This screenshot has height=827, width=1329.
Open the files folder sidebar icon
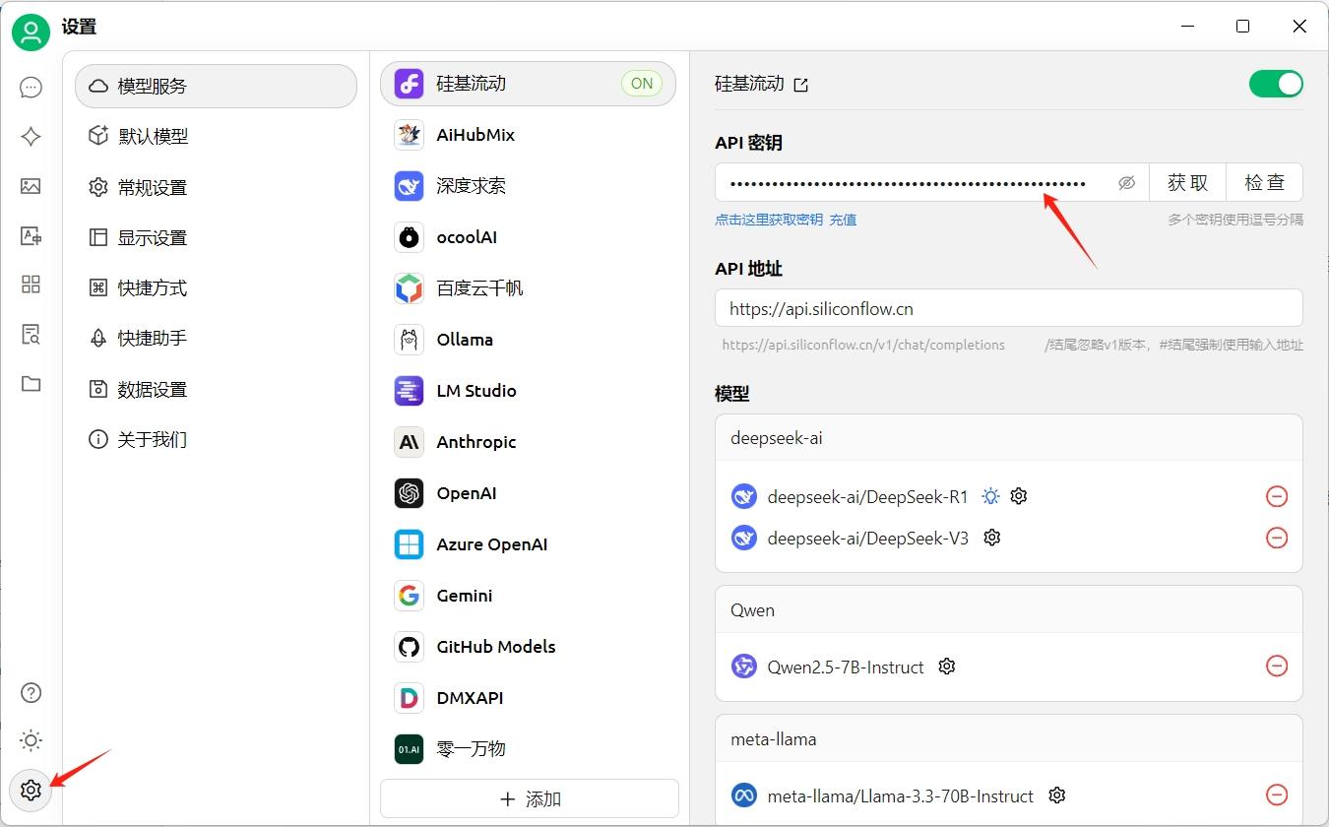click(x=31, y=383)
